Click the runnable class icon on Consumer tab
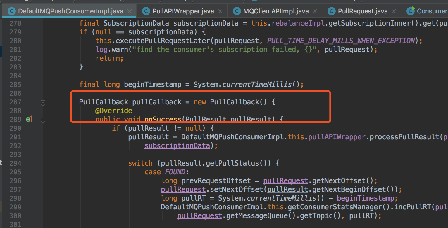The width and height of the screenshot is (448, 228). 411,11
